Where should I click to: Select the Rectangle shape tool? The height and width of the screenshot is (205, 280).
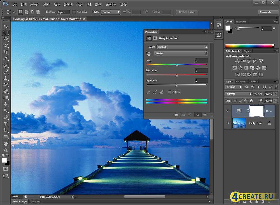(x=6, y=137)
